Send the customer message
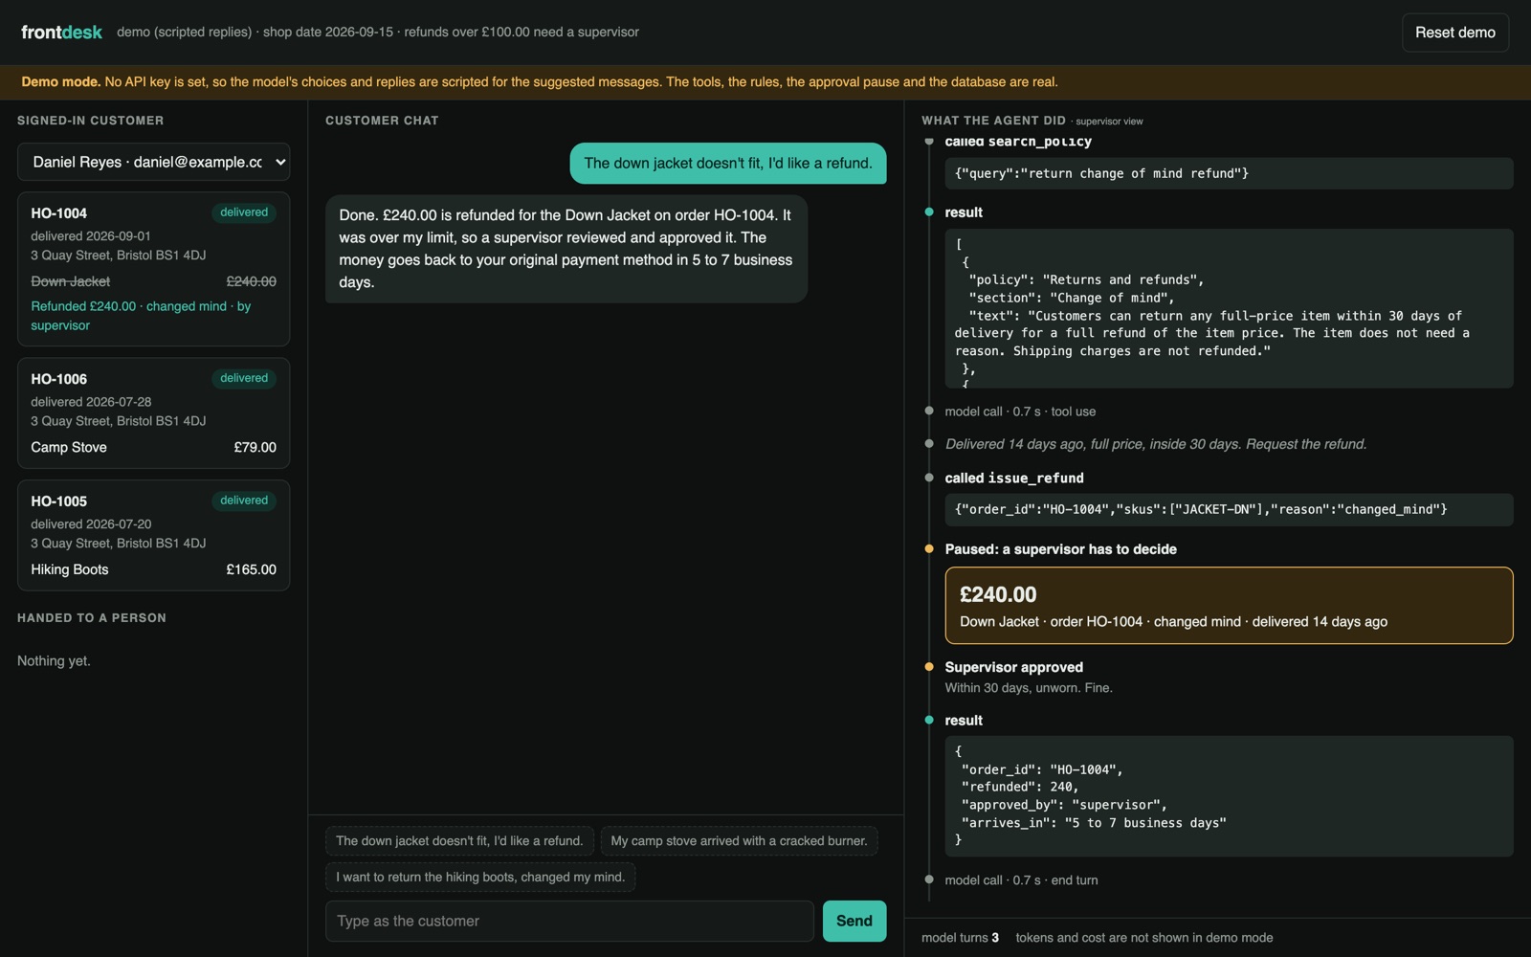Image resolution: width=1531 pixels, height=957 pixels. point(854,921)
